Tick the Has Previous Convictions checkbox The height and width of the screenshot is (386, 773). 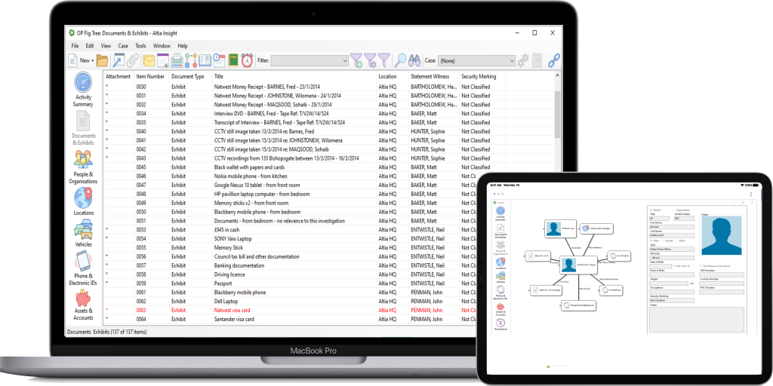coord(701,265)
